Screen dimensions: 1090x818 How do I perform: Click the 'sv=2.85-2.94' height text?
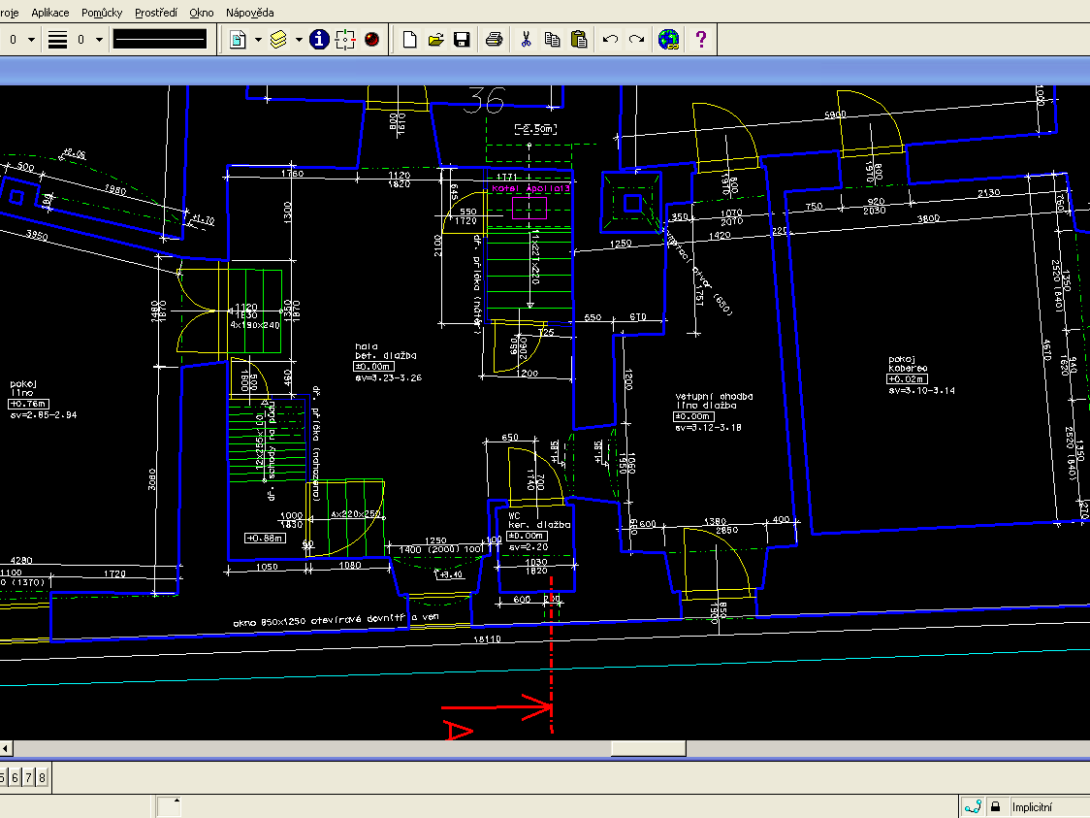click(x=43, y=414)
